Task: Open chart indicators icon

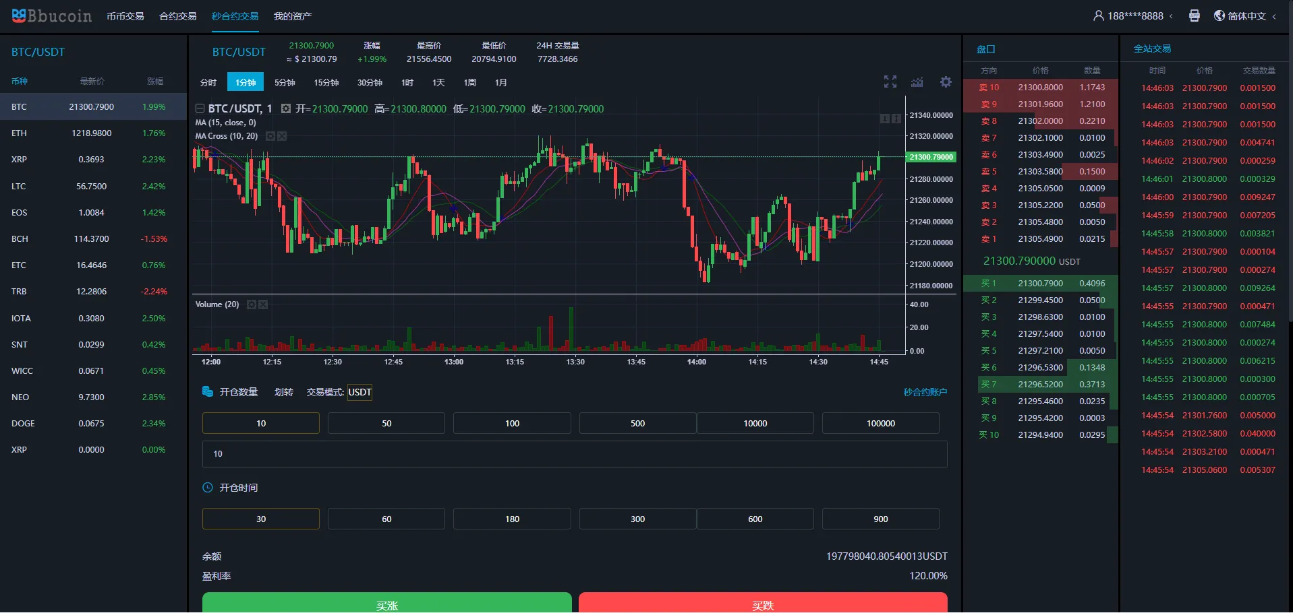Action: point(917,82)
